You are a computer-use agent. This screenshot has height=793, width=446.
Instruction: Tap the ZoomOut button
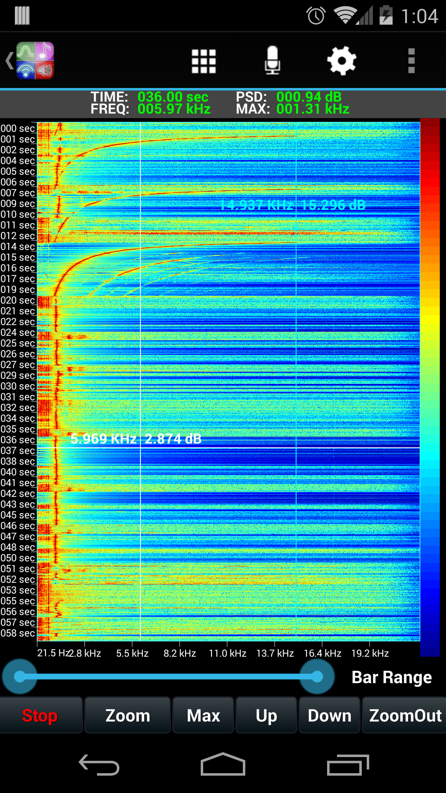point(405,715)
